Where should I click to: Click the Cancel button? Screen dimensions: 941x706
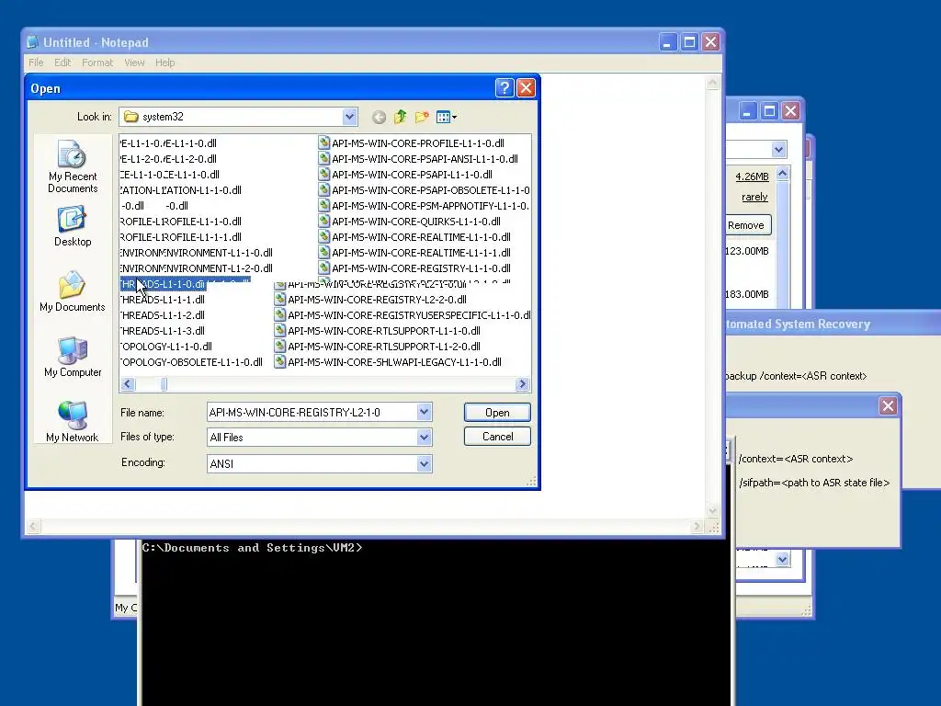click(497, 437)
